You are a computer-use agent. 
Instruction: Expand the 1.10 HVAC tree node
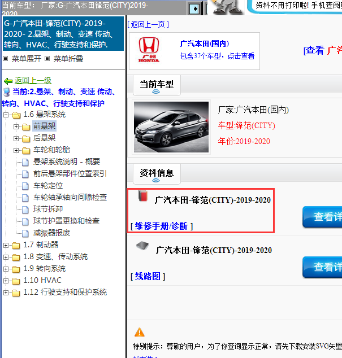click(6, 281)
